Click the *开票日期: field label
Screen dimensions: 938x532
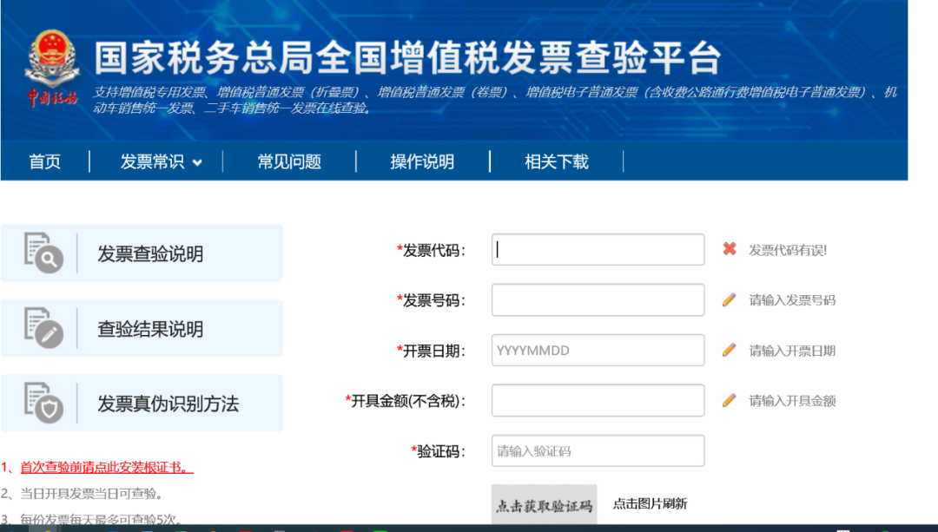(x=431, y=351)
